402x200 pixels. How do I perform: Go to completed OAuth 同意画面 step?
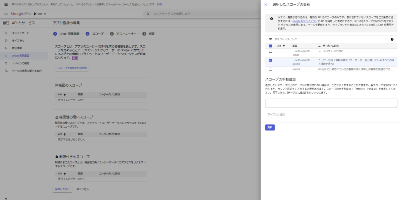coord(66,34)
